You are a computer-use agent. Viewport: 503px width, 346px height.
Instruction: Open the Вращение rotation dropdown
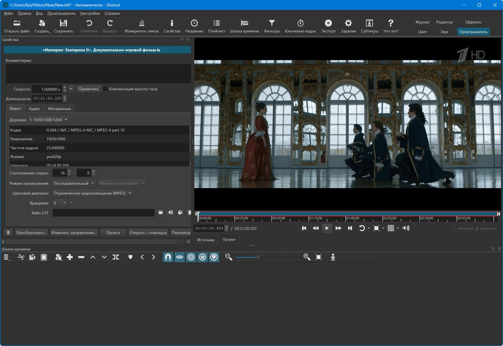pyautogui.click(x=60, y=203)
